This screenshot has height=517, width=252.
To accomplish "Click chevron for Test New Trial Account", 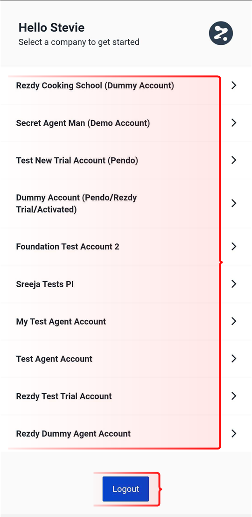I will pyautogui.click(x=234, y=160).
